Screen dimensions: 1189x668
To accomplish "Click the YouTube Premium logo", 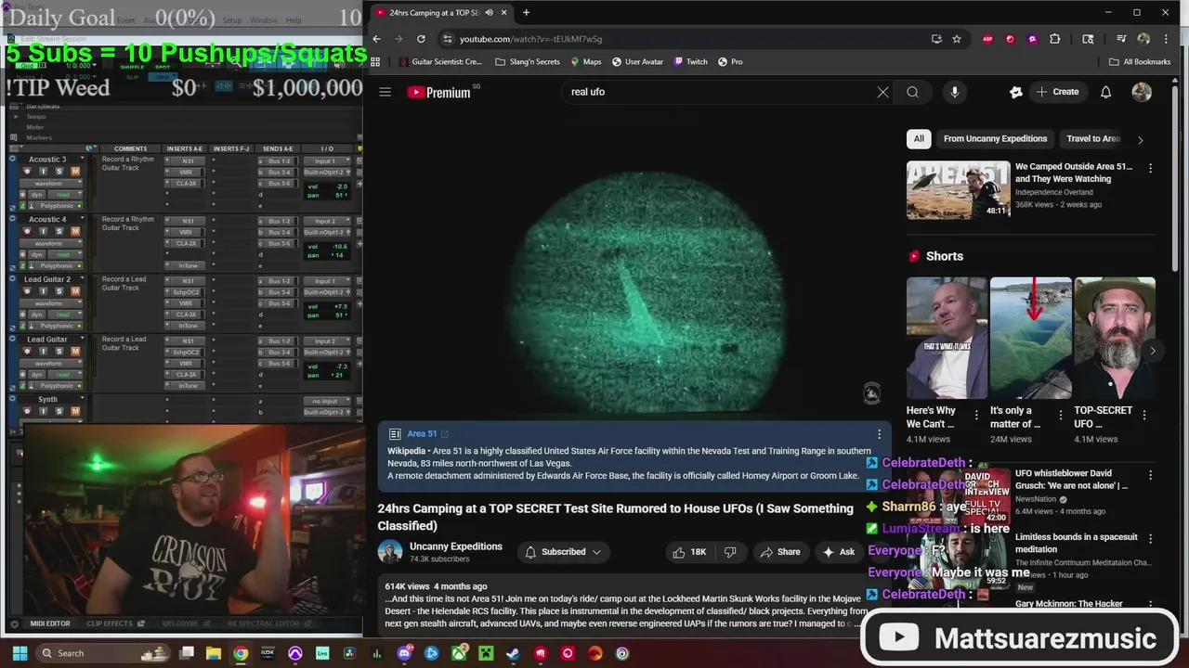I will coord(439,92).
